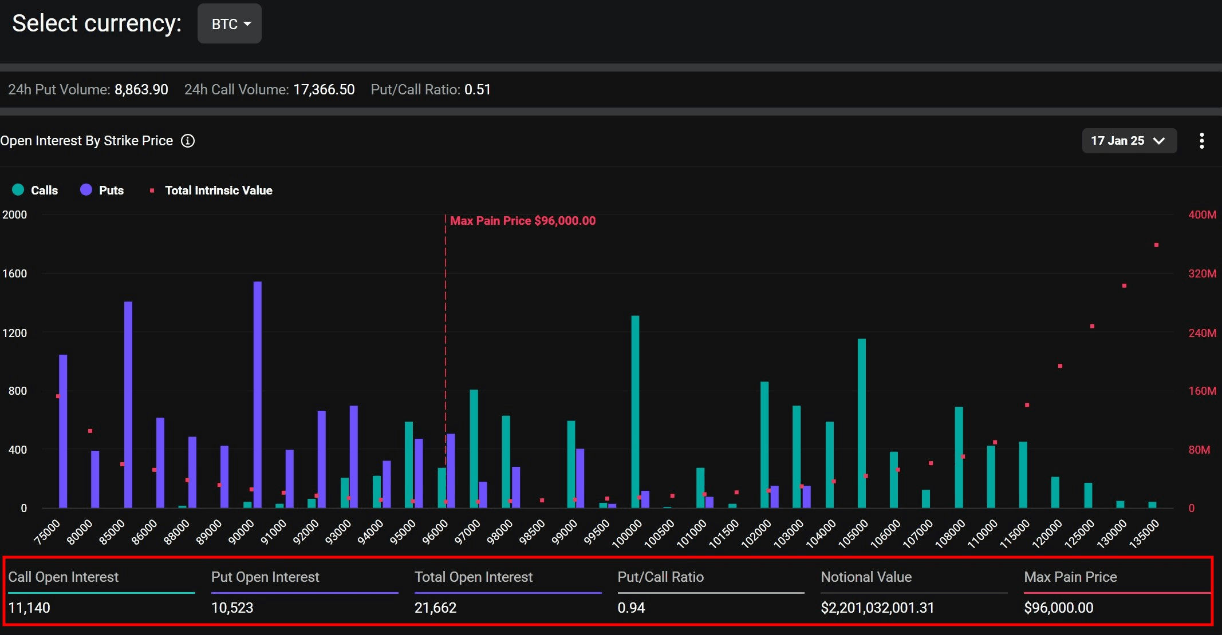1222x635 pixels.
Task: Open the BTC currency dropdown
Action: (x=229, y=23)
